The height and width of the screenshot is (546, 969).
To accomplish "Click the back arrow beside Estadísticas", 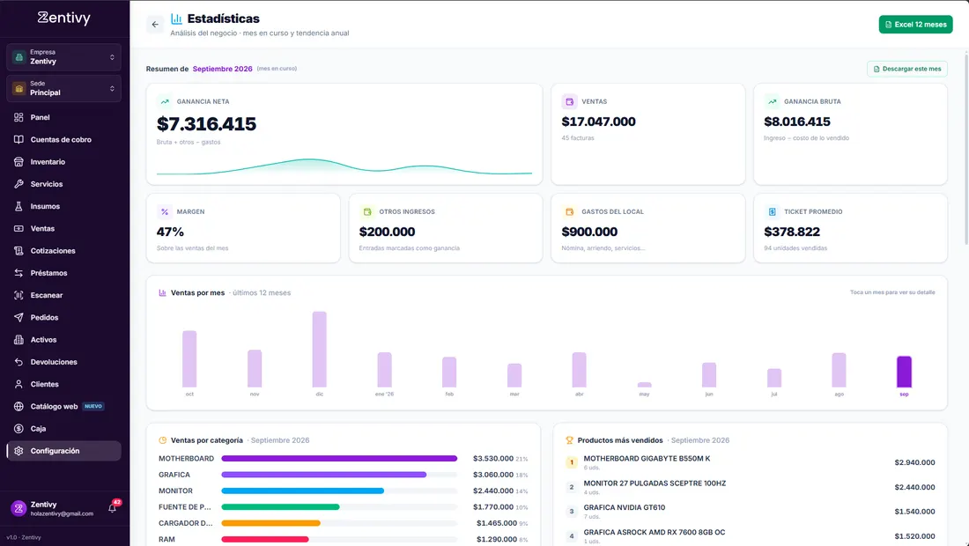I will click(x=155, y=25).
